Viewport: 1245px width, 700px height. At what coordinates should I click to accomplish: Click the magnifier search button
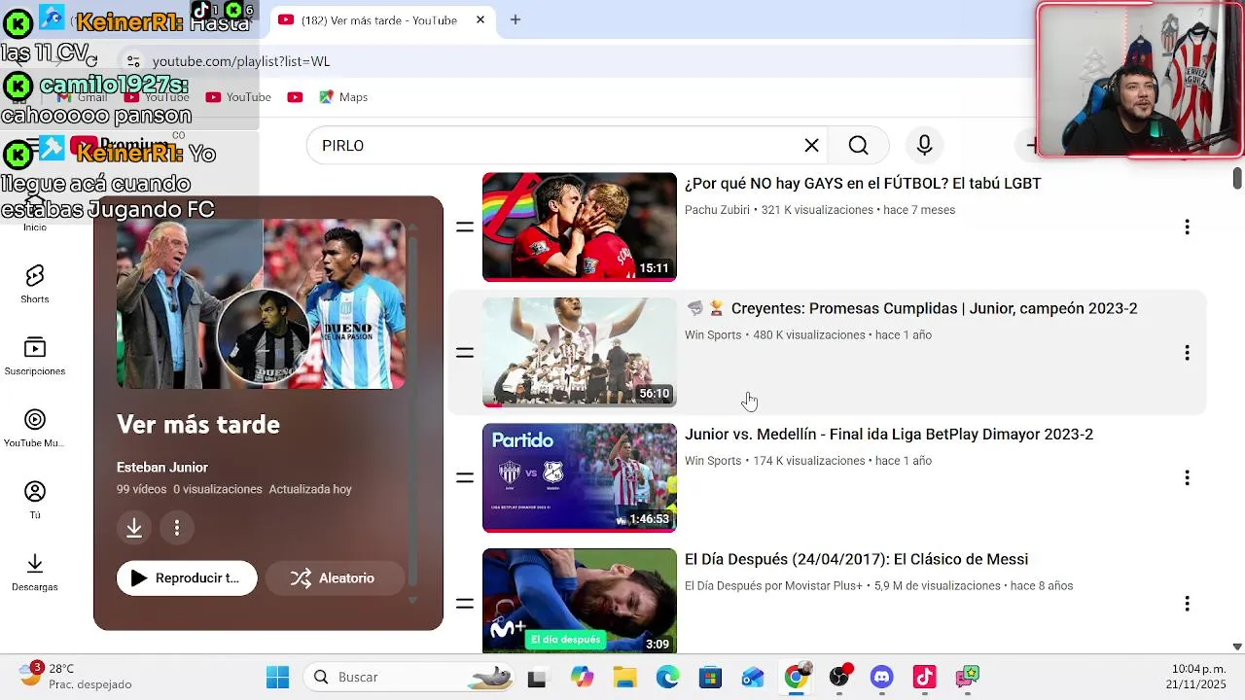[858, 146]
